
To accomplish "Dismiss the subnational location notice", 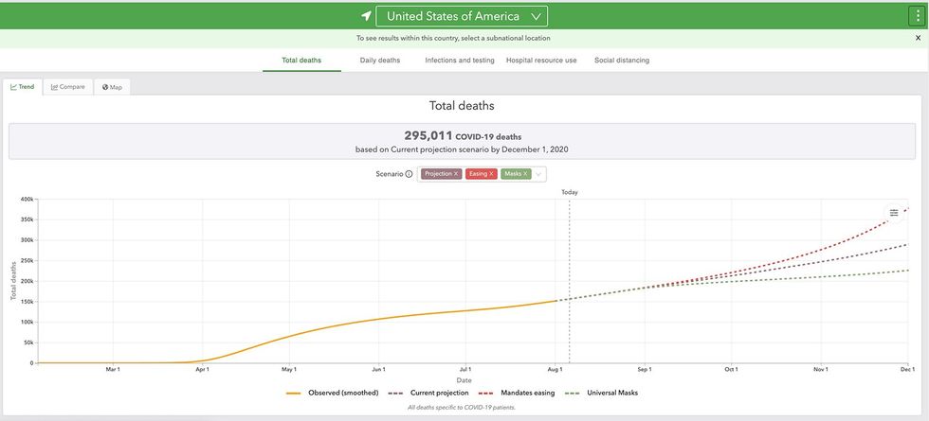I will [918, 38].
